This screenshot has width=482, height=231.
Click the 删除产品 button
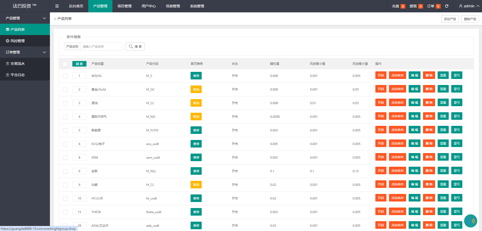(470, 19)
